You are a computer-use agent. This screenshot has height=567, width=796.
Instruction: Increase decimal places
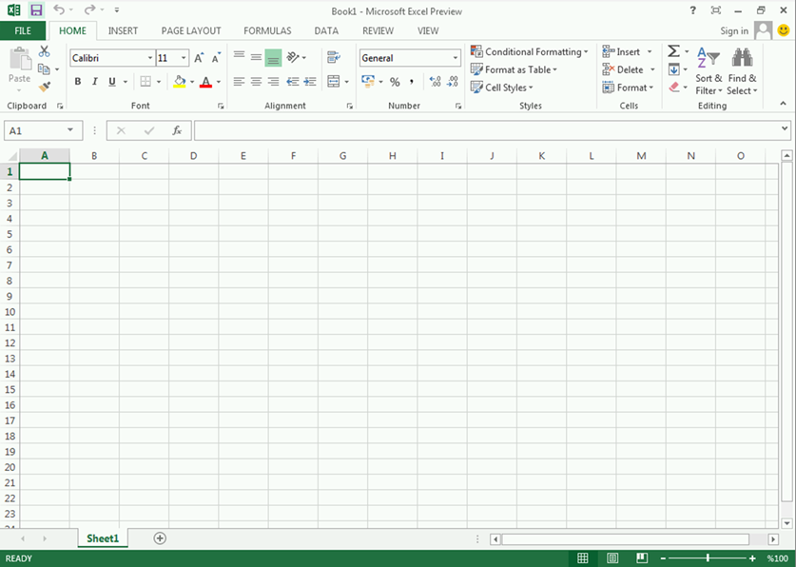point(435,81)
